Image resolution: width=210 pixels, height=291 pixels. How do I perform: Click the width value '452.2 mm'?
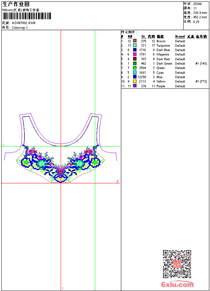200,17
